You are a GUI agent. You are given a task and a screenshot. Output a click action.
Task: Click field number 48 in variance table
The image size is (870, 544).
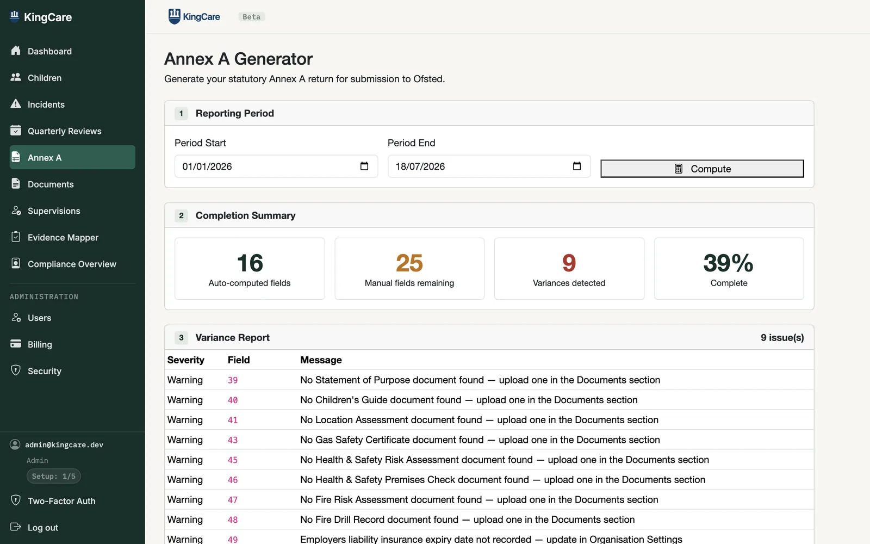233,520
